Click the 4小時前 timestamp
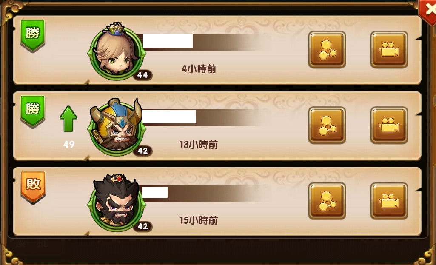 pyautogui.click(x=199, y=68)
